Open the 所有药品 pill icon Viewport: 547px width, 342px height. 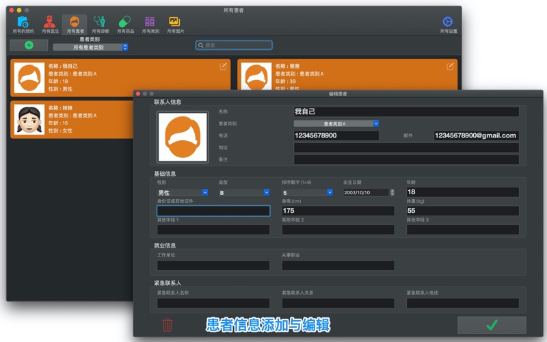[x=125, y=24]
